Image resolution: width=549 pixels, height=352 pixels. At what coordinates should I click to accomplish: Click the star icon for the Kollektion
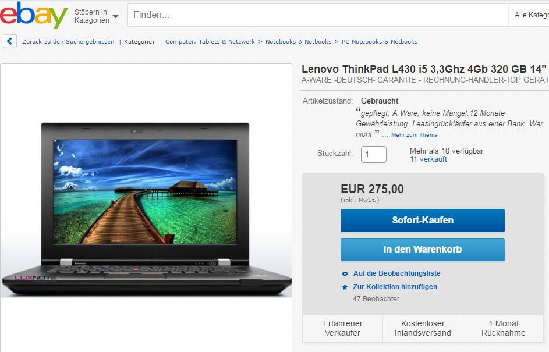345,287
